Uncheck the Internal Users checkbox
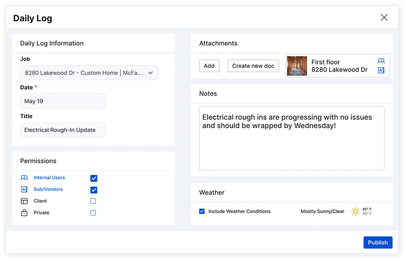 [94, 178]
